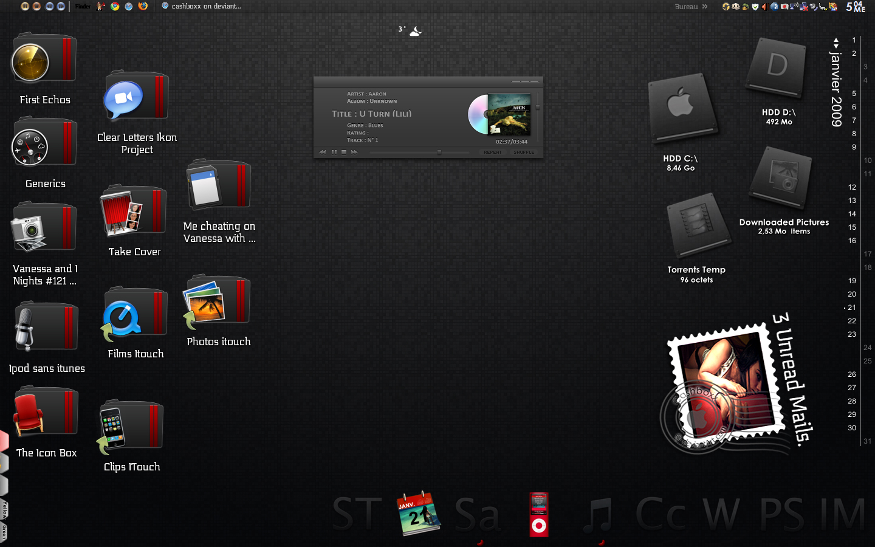This screenshot has height=547, width=875.
Task: Click the Title : U Turn (Lili) text
Action: click(371, 114)
